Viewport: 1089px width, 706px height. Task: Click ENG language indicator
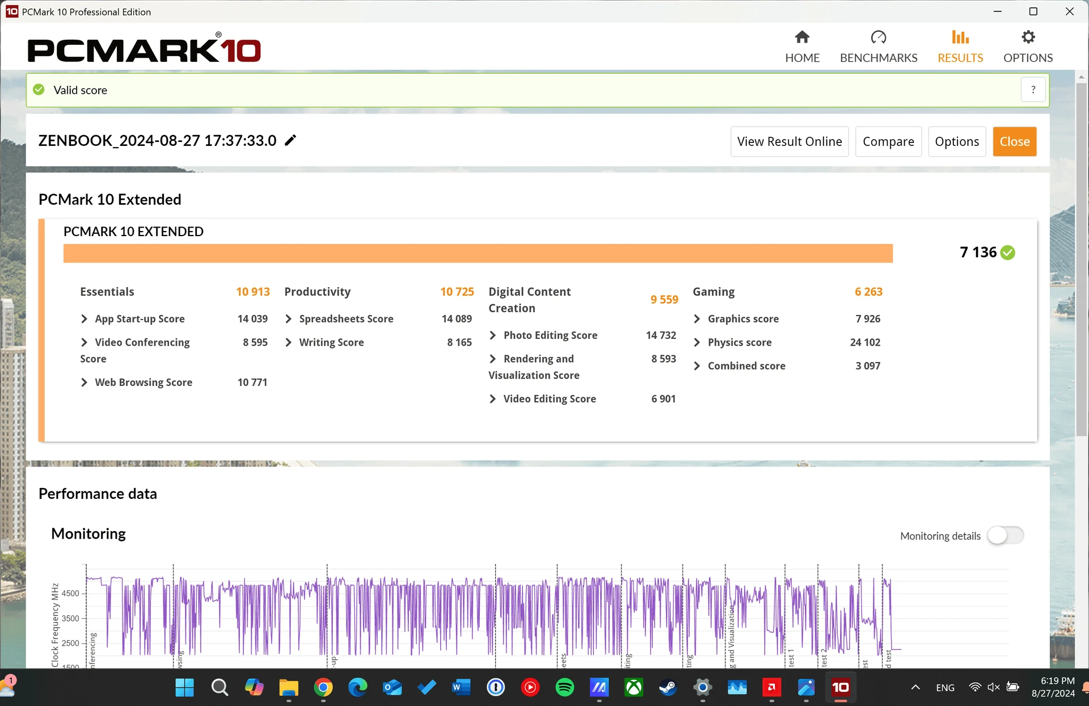tap(945, 688)
